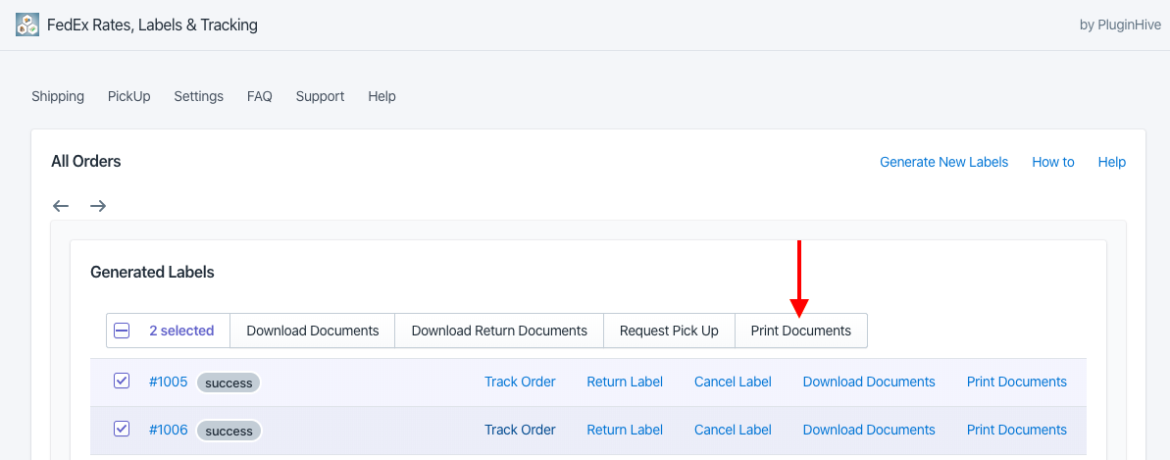
Task: Download Documents for order #1005
Action: [869, 382]
